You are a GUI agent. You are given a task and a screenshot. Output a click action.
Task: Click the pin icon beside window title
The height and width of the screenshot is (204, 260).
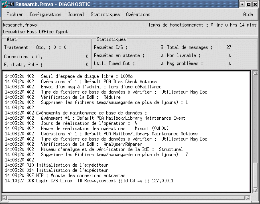(x=12, y=4)
